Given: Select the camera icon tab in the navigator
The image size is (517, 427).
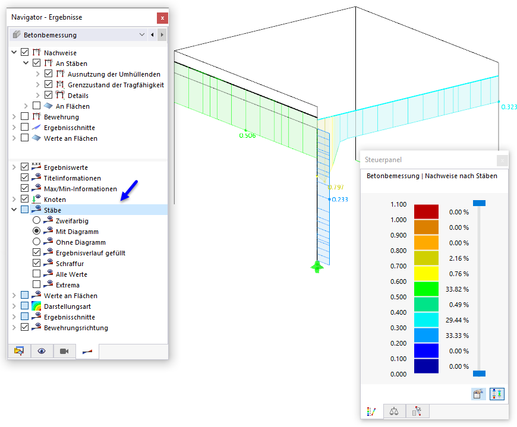Looking at the screenshot, I should coord(64,351).
